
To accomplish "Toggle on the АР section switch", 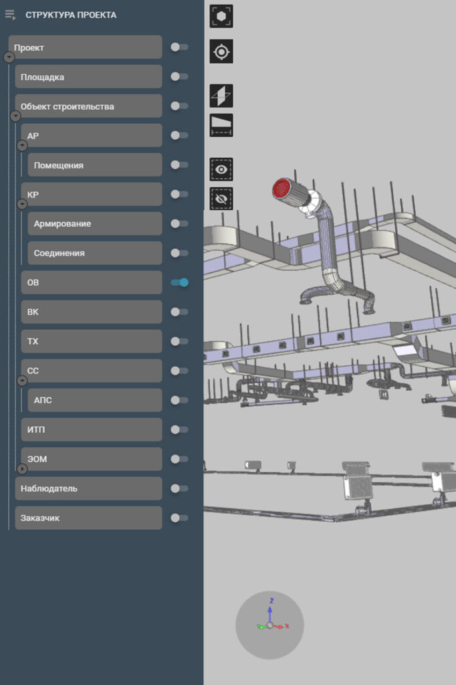I will 179,135.
